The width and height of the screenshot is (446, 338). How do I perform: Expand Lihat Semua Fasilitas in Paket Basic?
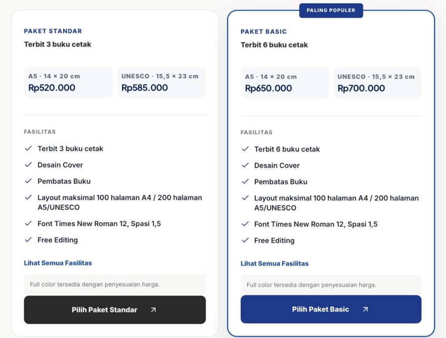pos(274,264)
